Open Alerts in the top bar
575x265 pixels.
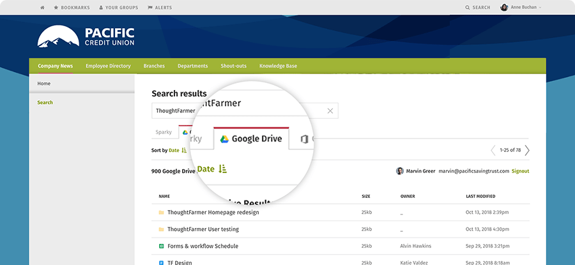point(160,7)
